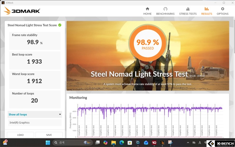Select the RESULTS tab
The height and width of the screenshot is (147, 235).
coord(207,11)
